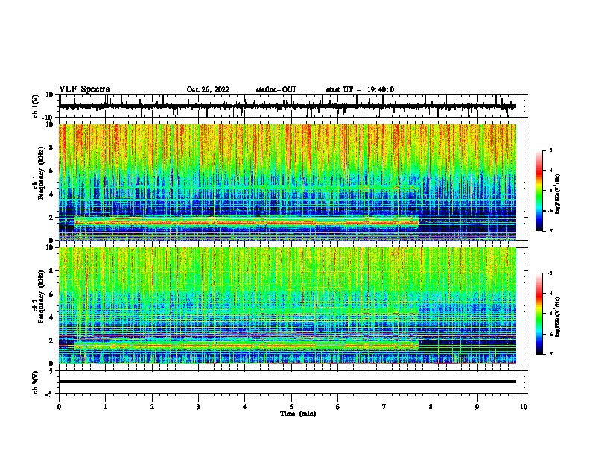The height and width of the screenshot is (456, 590).
Task: Click the "-7" label on ch.2 color bar
Action: [x=550, y=354]
